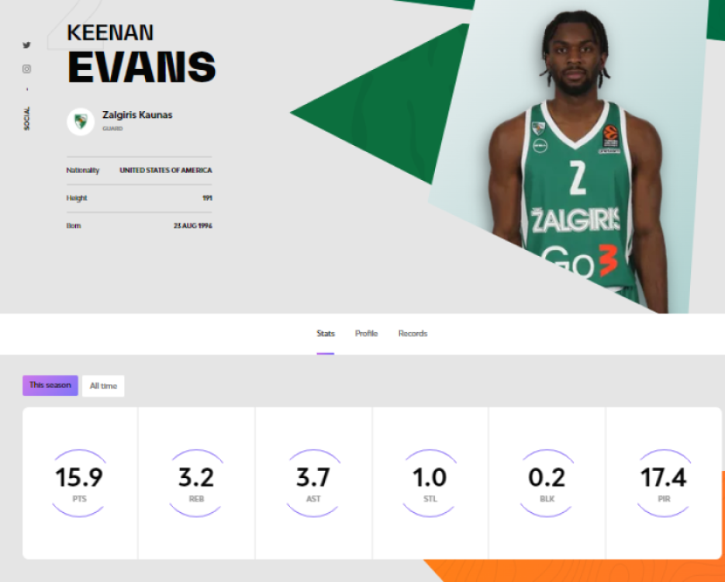Open the Records tab
The width and height of the screenshot is (725, 582).
[413, 333]
